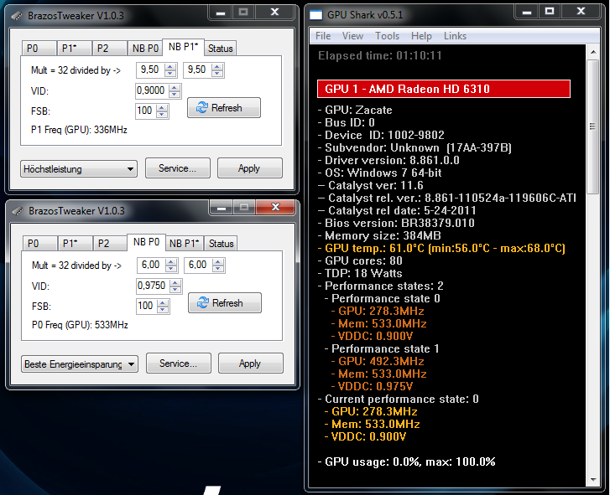Click Apply in the lower BrazosTweaker window
This screenshot has height=495, width=610.
coord(250,364)
